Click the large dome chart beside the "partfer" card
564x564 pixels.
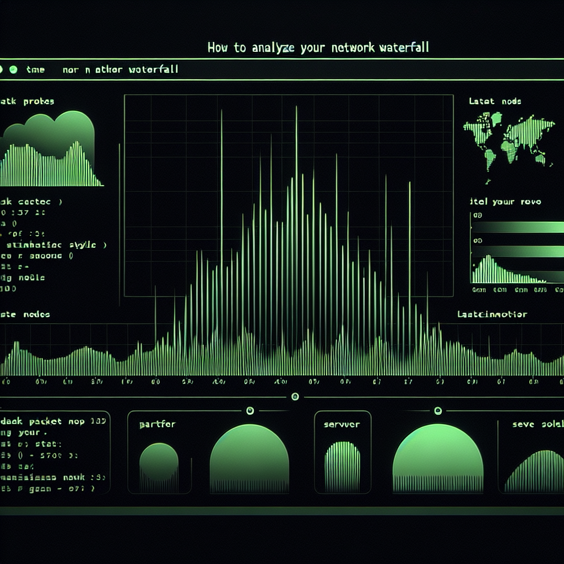point(250,458)
